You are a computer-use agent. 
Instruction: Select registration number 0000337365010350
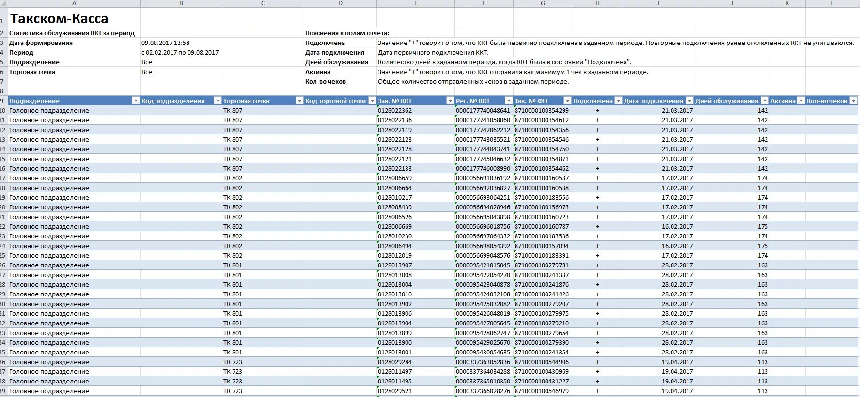click(x=484, y=381)
